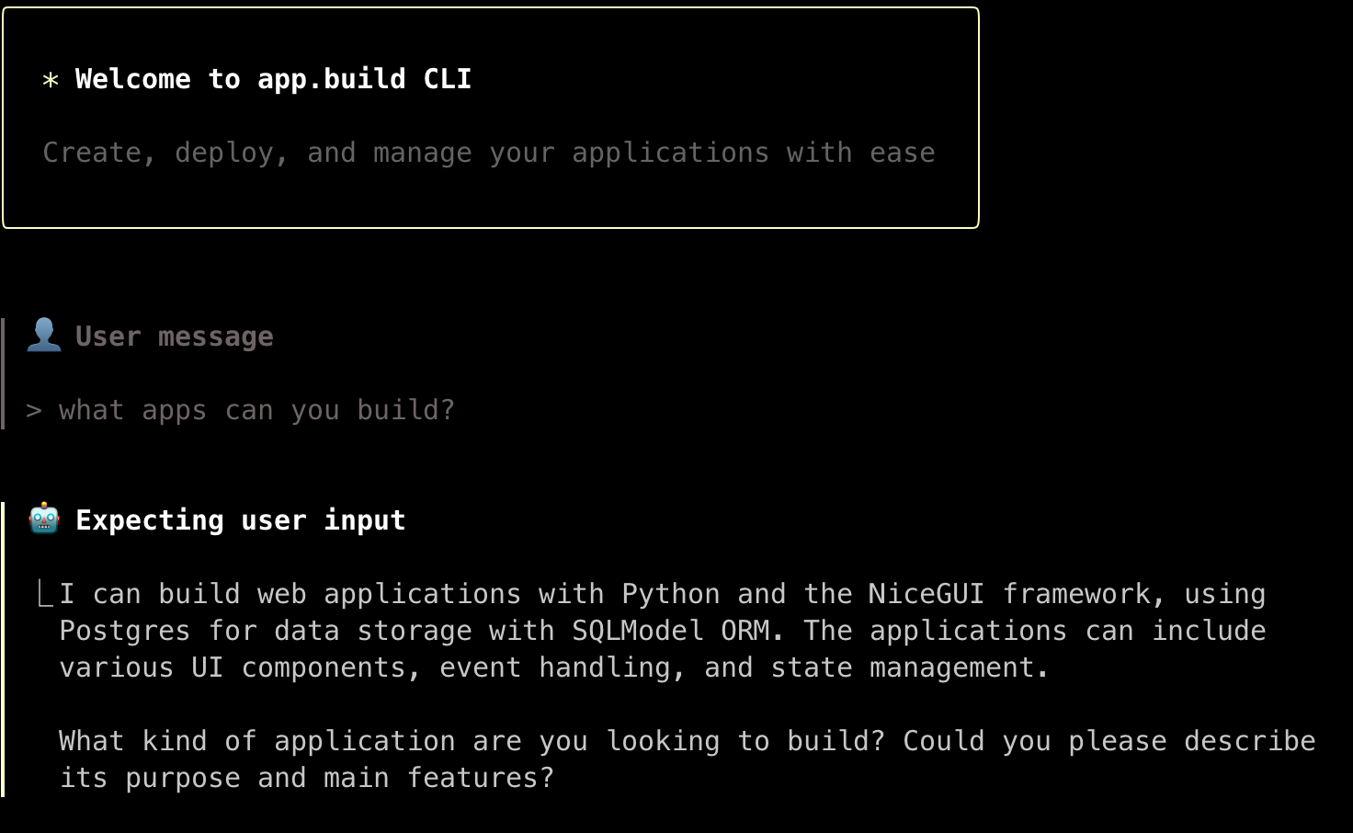Click the word 'Python' in the response
The width and height of the screenshot is (1353, 833).
coord(671,594)
